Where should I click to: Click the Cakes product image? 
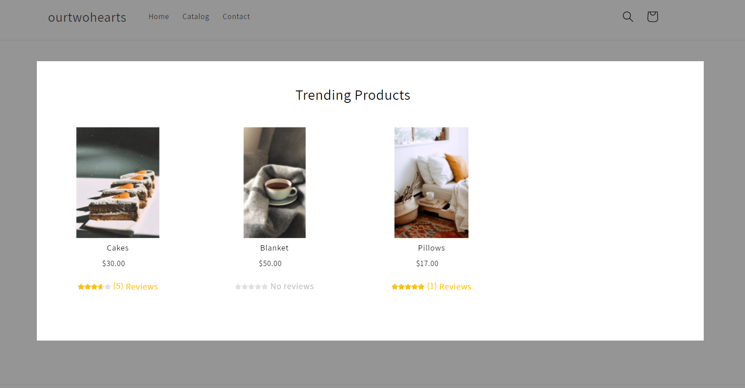[118, 183]
